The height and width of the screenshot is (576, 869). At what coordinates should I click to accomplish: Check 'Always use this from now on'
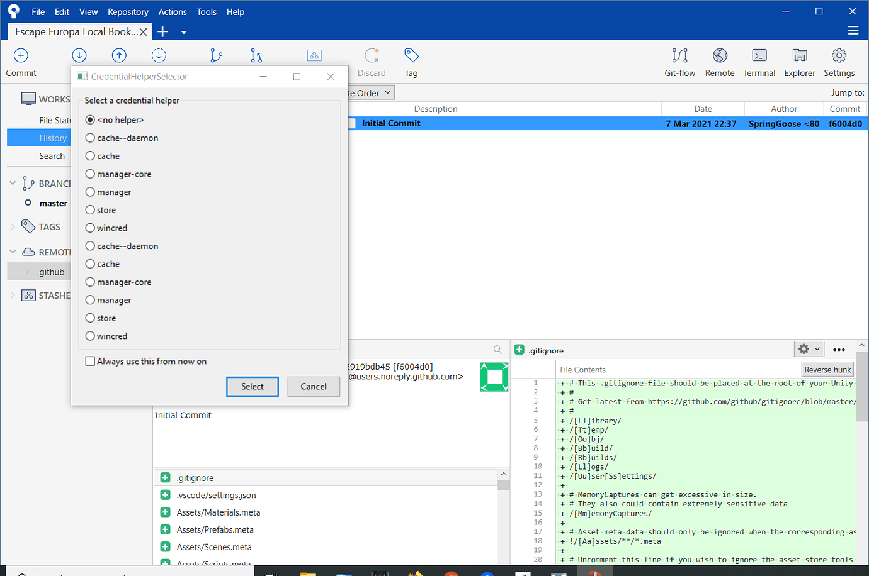click(91, 362)
